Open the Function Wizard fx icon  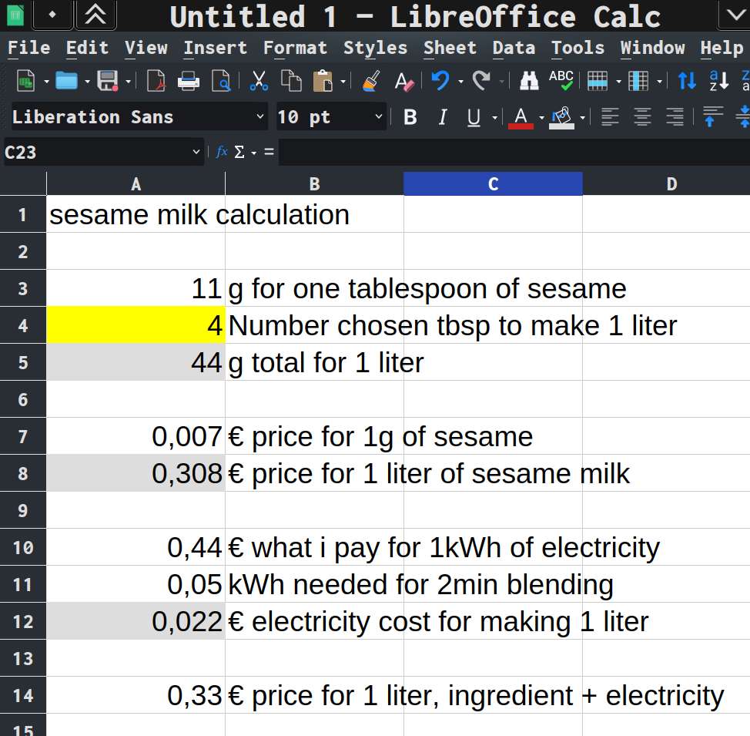222,153
